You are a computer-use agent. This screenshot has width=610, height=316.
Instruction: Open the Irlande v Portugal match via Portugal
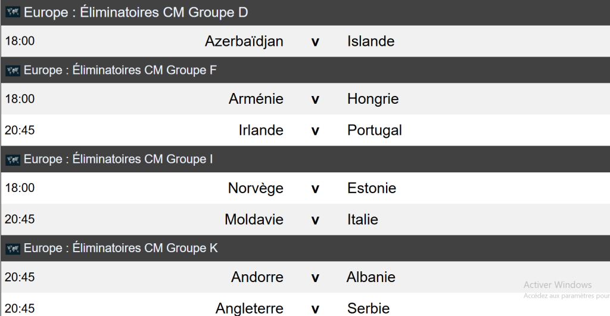click(374, 130)
